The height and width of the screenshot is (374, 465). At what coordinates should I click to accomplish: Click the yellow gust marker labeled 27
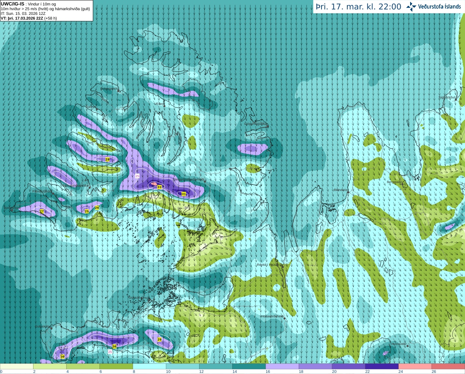pos(42,211)
